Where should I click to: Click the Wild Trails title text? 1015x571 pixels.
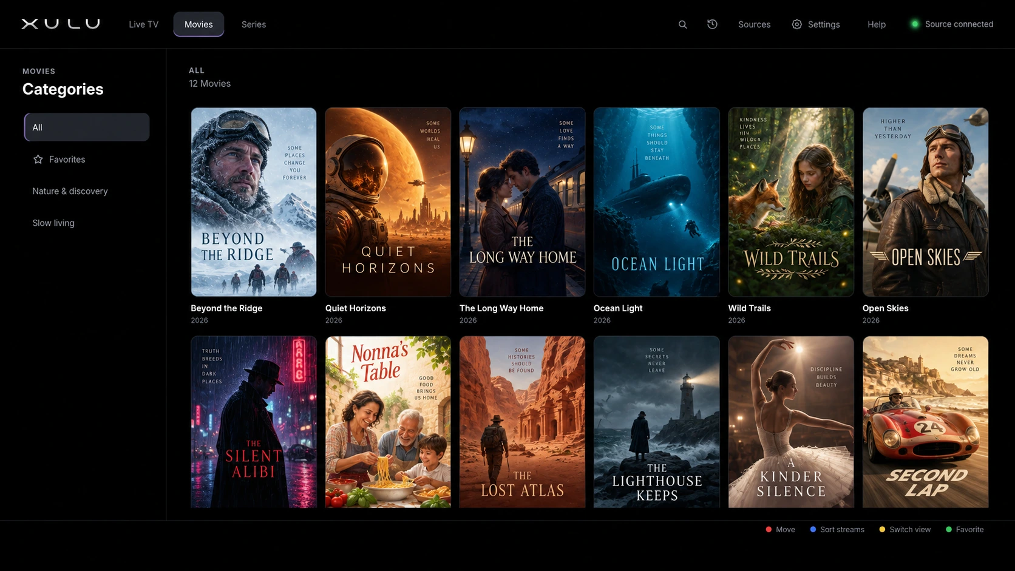pyautogui.click(x=750, y=308)
